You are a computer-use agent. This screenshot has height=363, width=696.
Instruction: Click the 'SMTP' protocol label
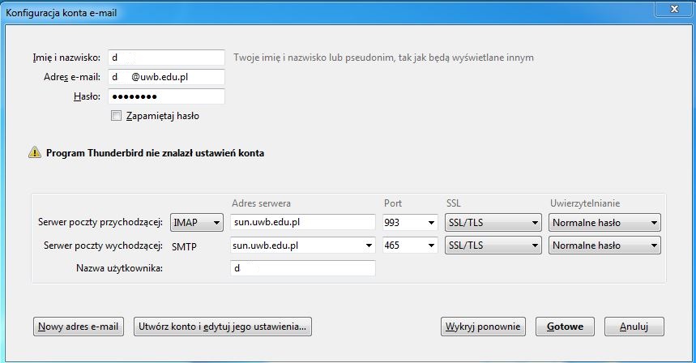tap(184, 247)
